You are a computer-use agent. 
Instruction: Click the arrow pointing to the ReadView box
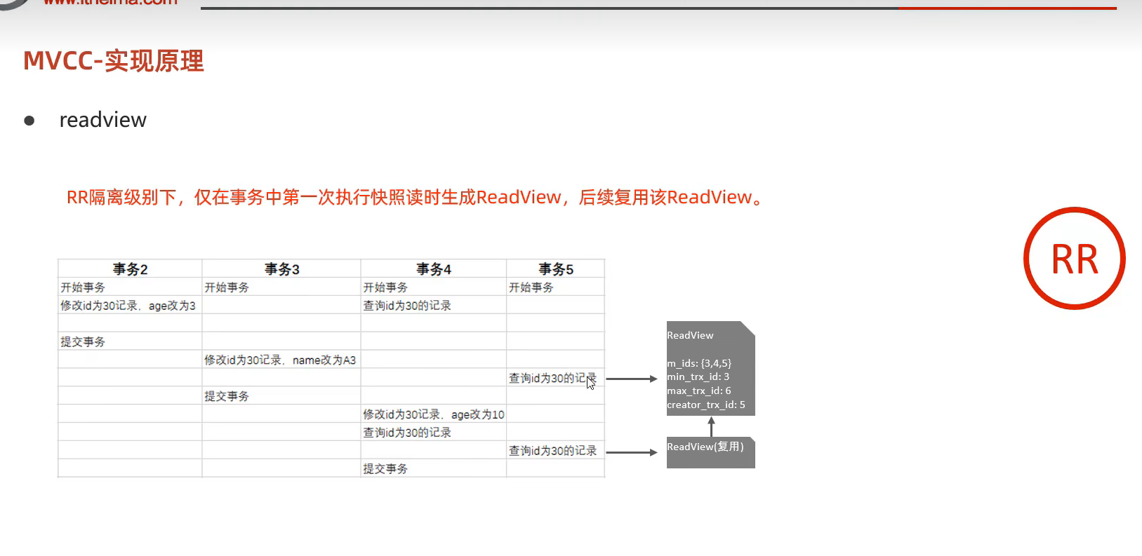pyautogui.click(x=631, y=379)
